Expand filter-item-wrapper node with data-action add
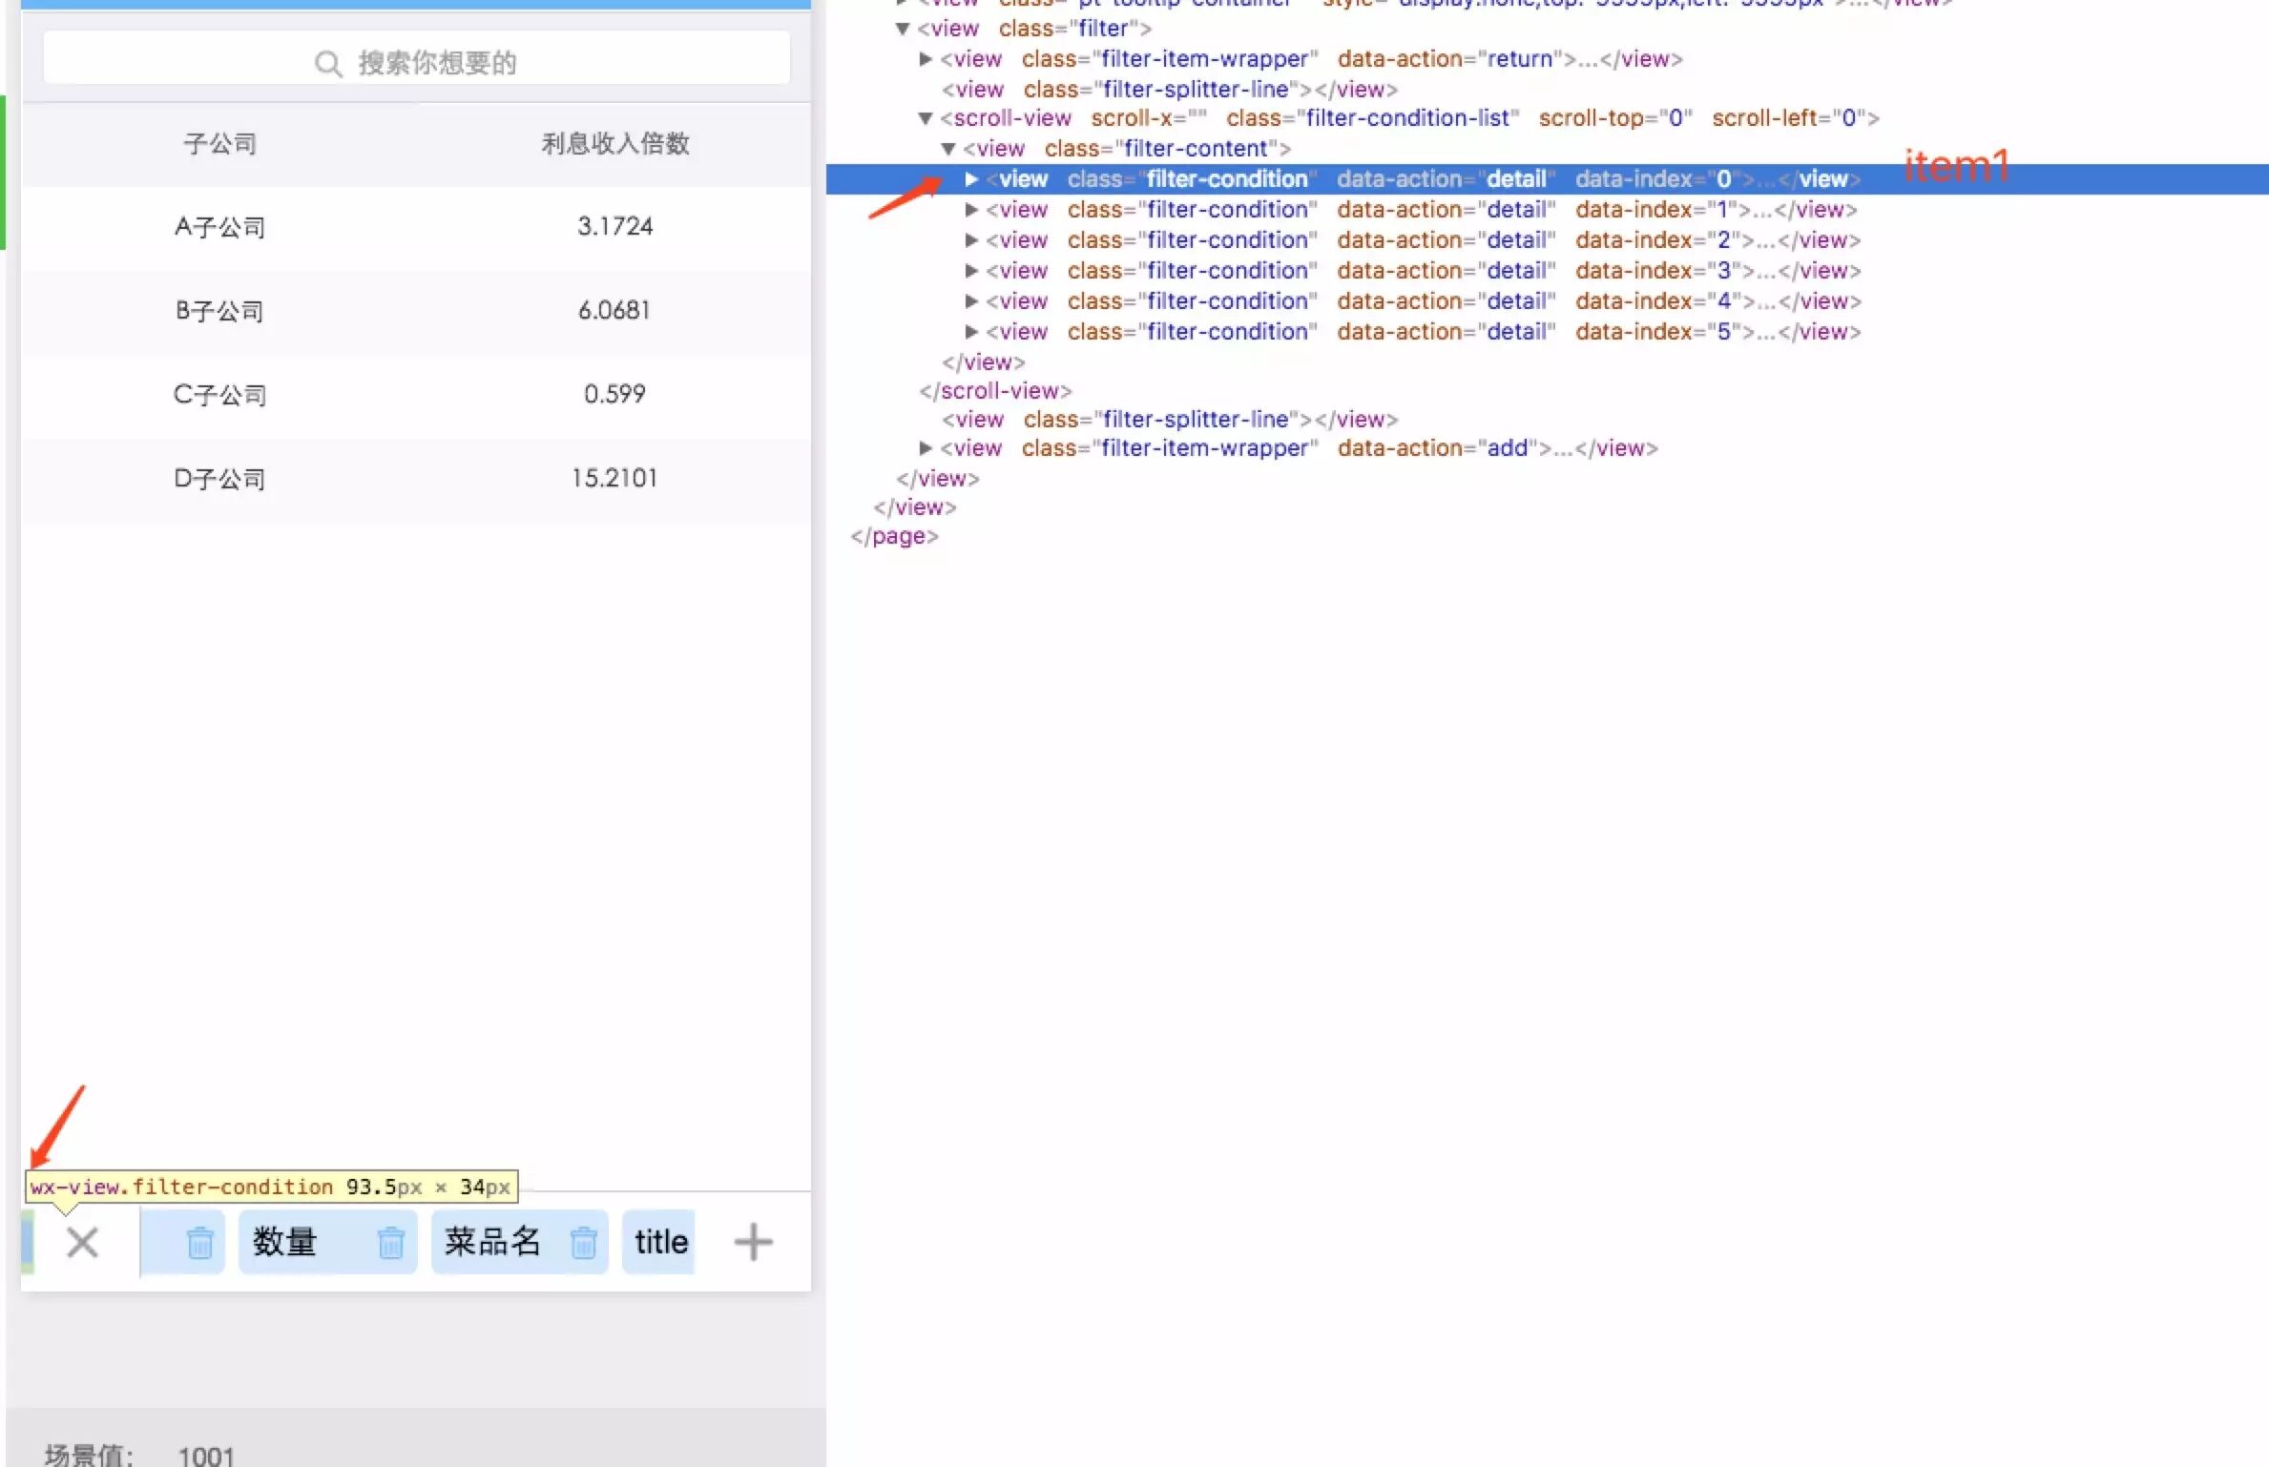 pyautogui.click(x=925, y=448)
